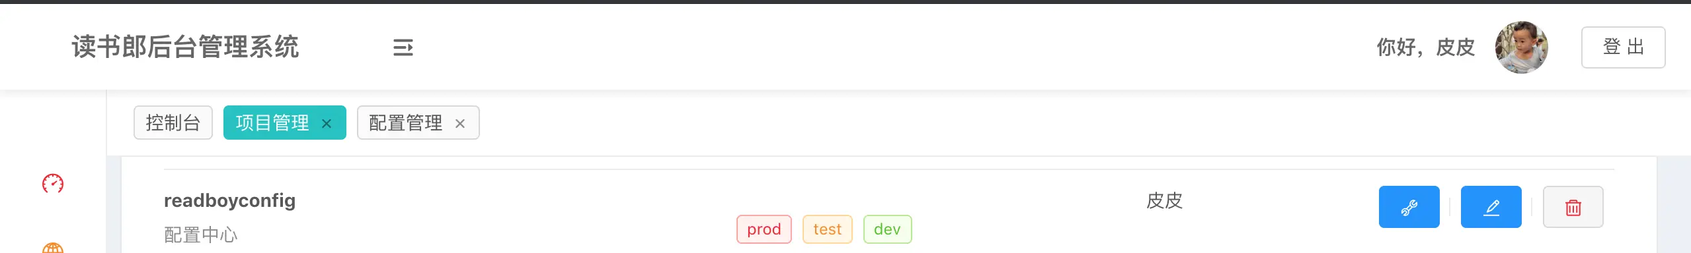Click the 配置中心 project description

pos(201,235)
